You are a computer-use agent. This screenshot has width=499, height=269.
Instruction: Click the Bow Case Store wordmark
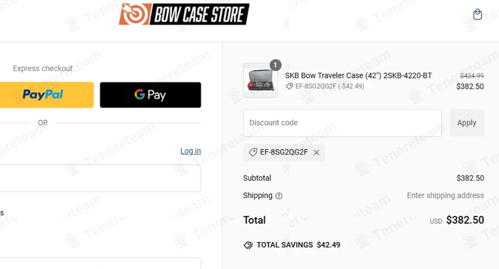tap(199, 14)
